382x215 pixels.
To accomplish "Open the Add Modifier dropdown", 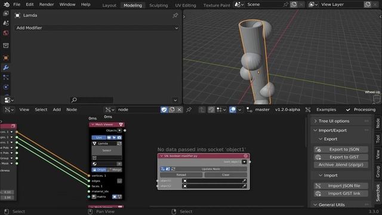I will tap(97, 28).
